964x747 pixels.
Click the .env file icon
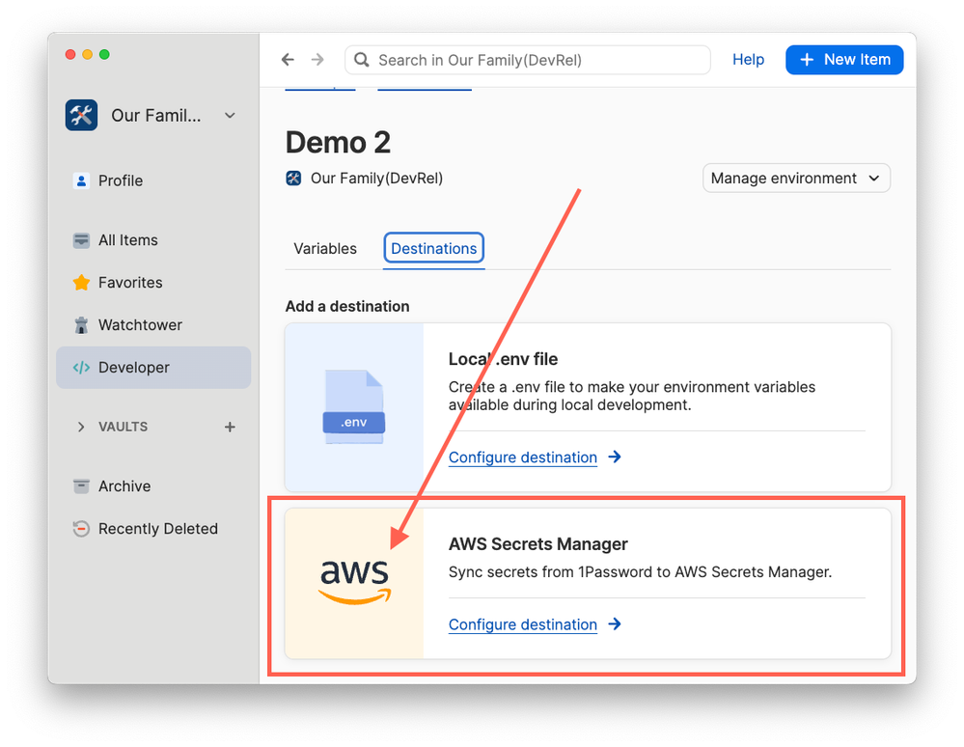[x=353, y=408]
